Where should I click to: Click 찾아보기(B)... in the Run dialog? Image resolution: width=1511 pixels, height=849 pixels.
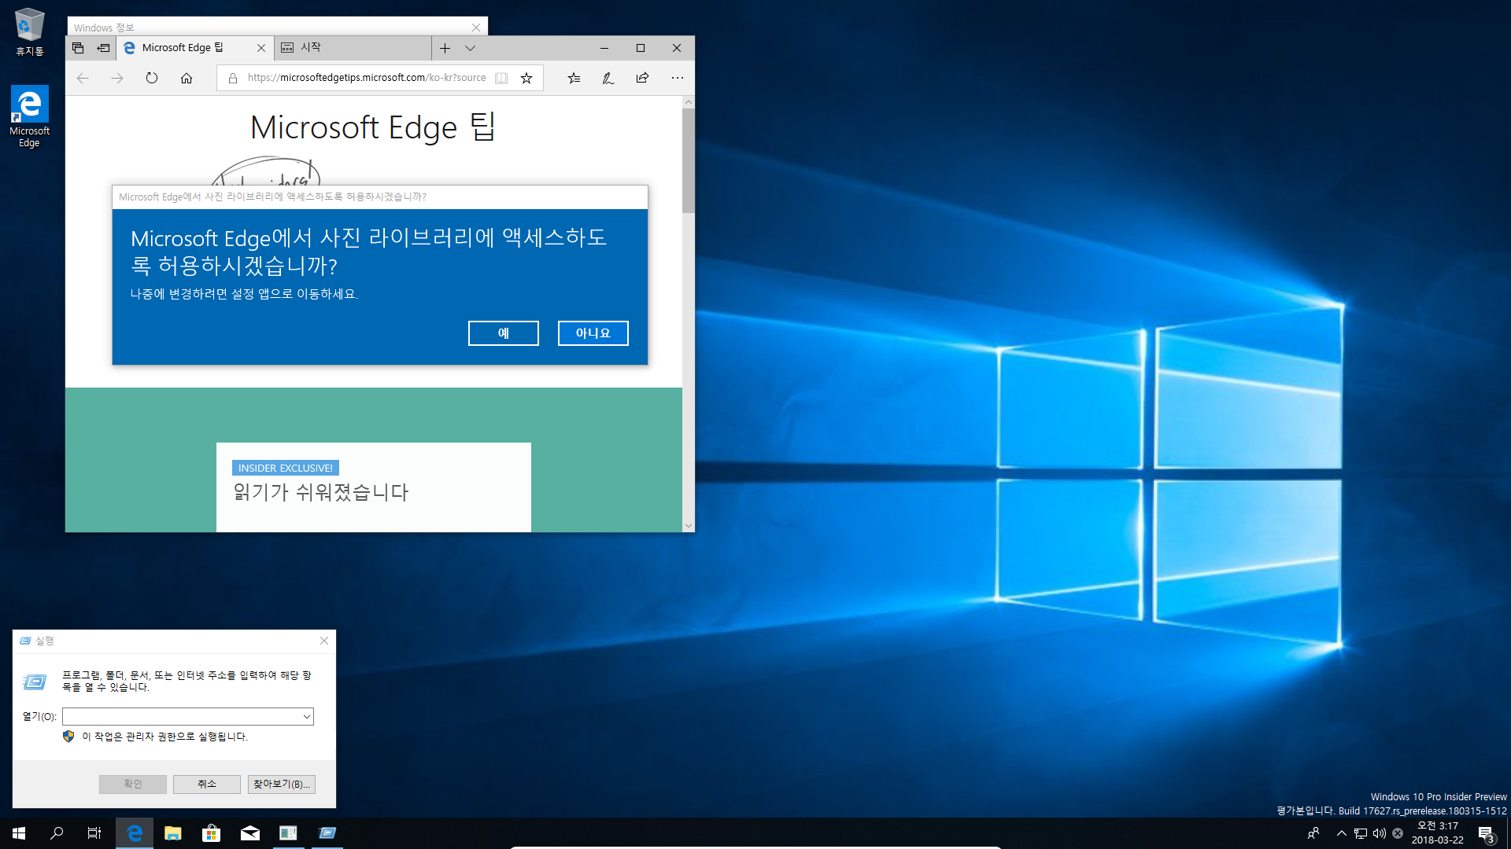pyautogui.click(x=282, y=784)
